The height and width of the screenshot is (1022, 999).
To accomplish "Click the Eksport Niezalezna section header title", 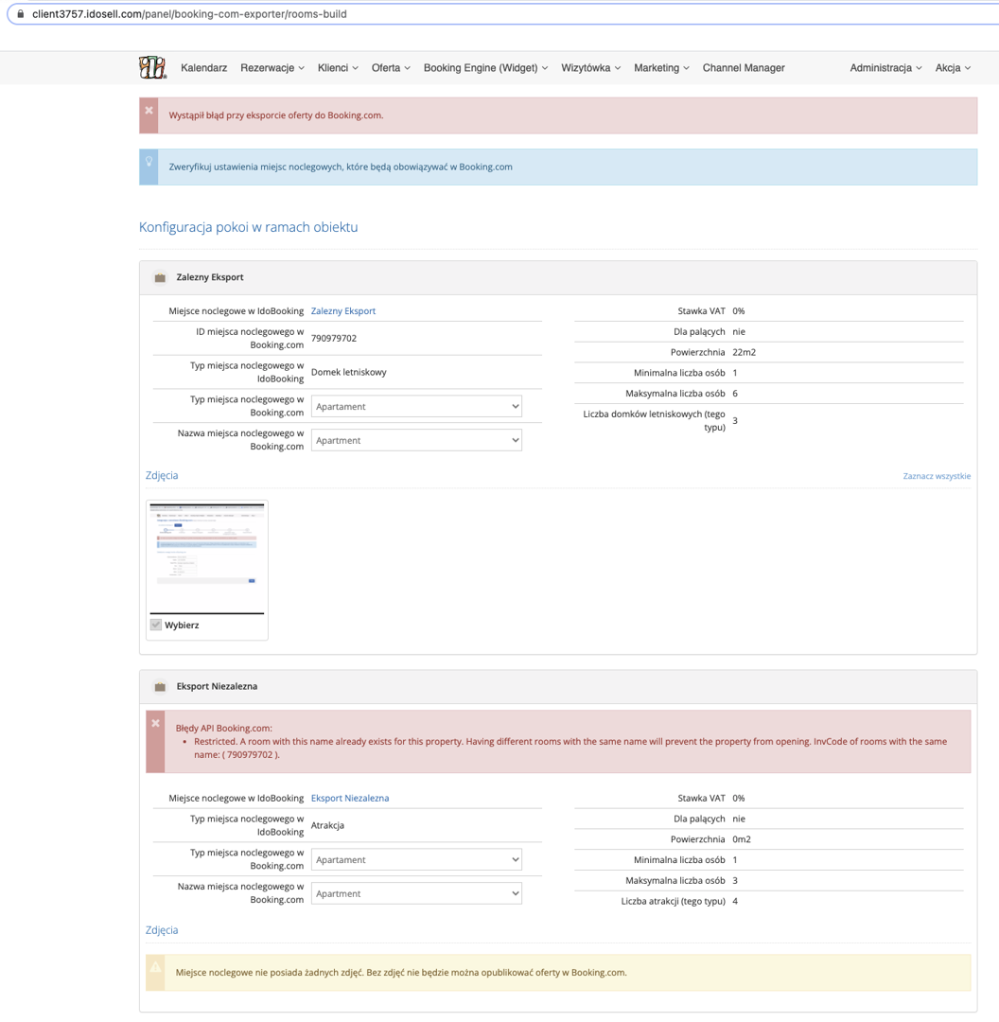I will pyautogui.click(x=217, y=686).
